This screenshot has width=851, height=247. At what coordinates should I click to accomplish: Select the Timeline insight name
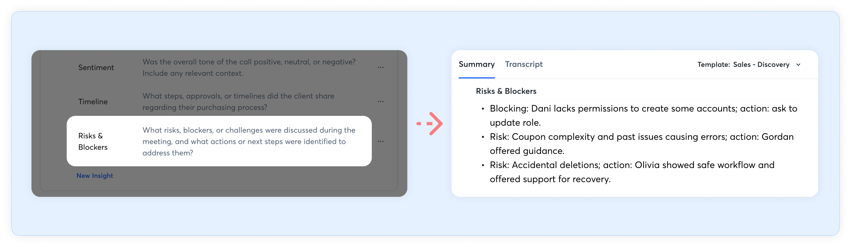[93, 102]
